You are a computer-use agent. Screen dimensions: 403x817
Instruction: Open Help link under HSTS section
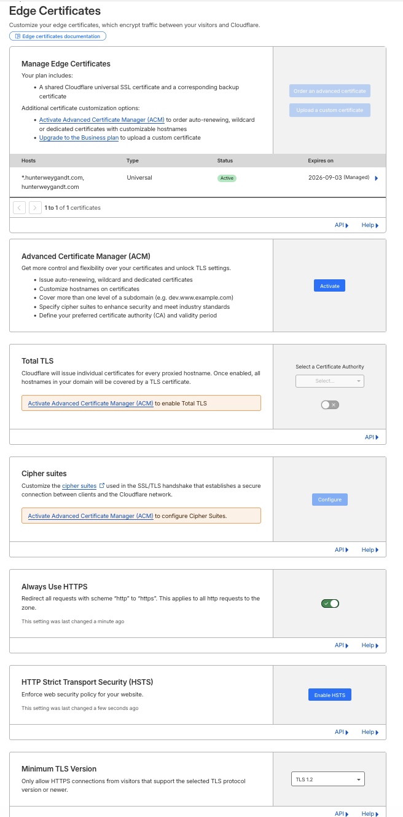[370, 732]
